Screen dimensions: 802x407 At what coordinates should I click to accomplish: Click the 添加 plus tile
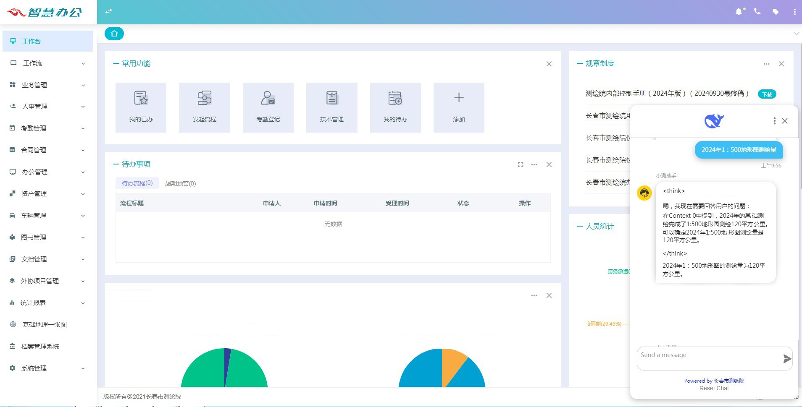pyautogui.click(x=459, y=107)
